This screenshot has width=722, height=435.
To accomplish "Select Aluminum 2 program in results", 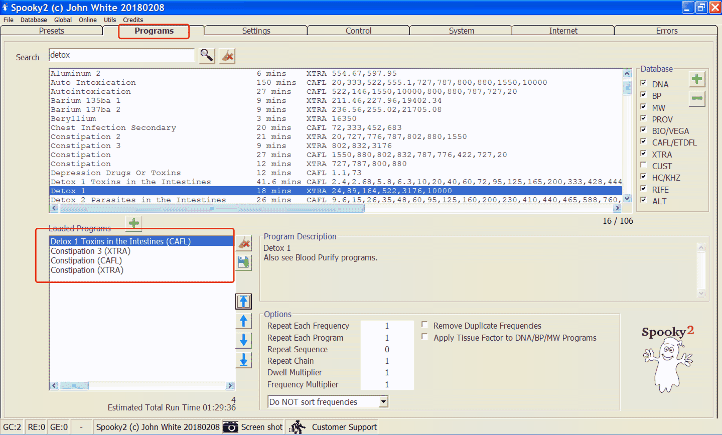I will pyautogui.click(x=336, y=73).
